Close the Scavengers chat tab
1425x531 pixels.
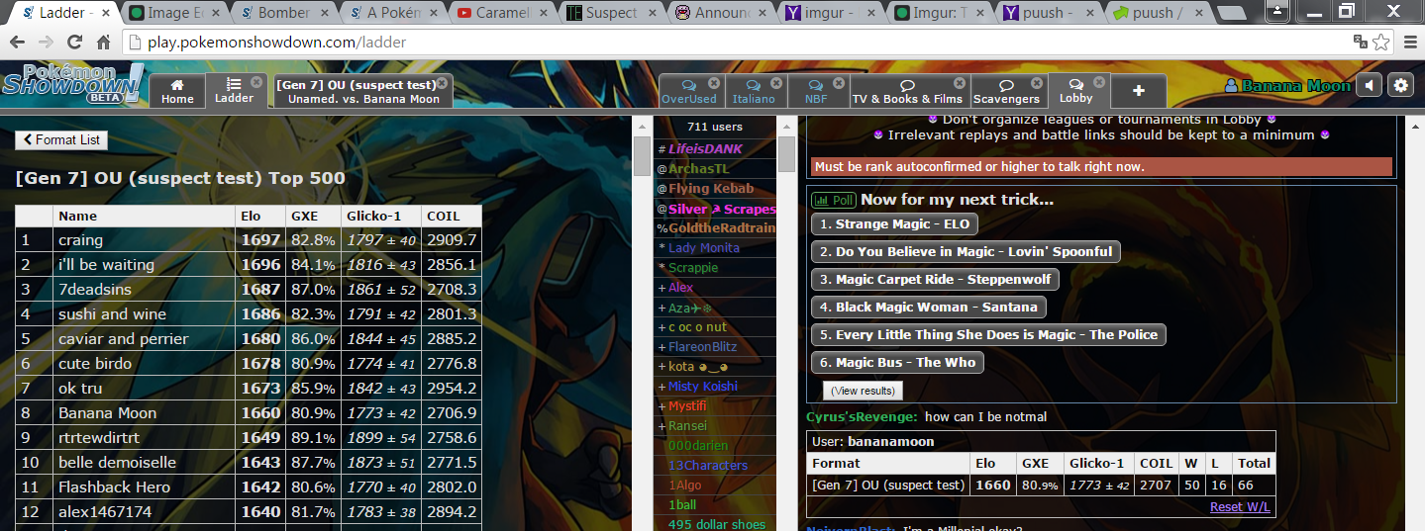coord(1037,82)
